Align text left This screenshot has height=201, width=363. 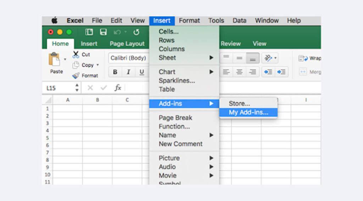[x=226, y=72]
